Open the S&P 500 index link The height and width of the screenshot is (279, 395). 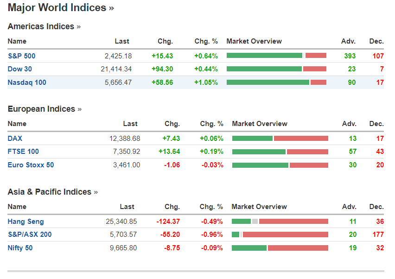(21, 56)
